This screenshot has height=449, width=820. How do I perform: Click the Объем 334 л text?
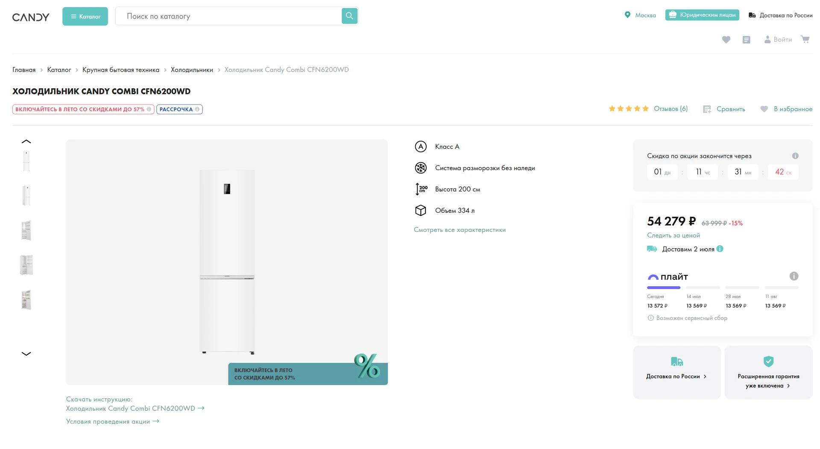(455, 211)
